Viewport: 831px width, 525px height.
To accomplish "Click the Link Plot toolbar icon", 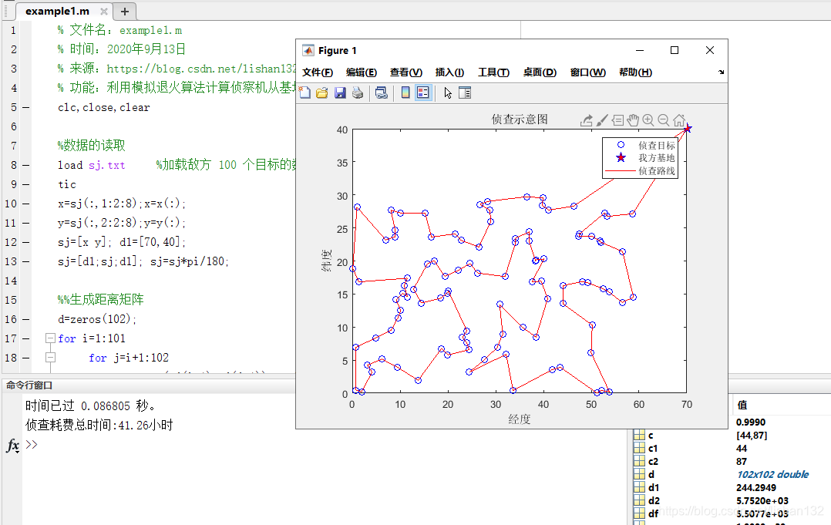I will click(381, 93).
